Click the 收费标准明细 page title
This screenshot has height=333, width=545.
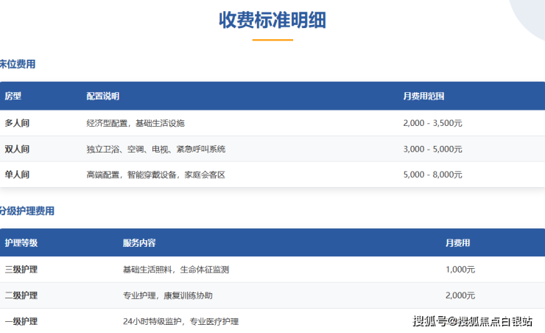click(x=272, y=21)
